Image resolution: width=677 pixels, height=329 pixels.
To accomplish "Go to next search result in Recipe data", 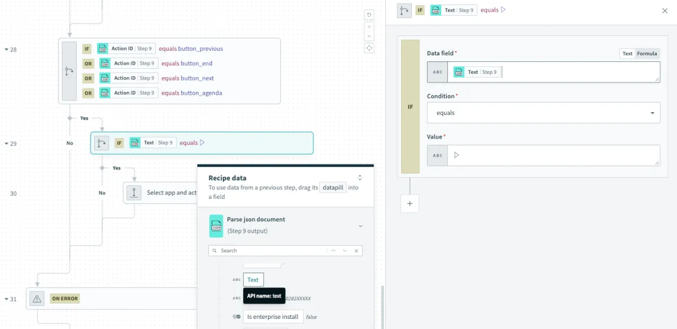I will tap(345, 250).
